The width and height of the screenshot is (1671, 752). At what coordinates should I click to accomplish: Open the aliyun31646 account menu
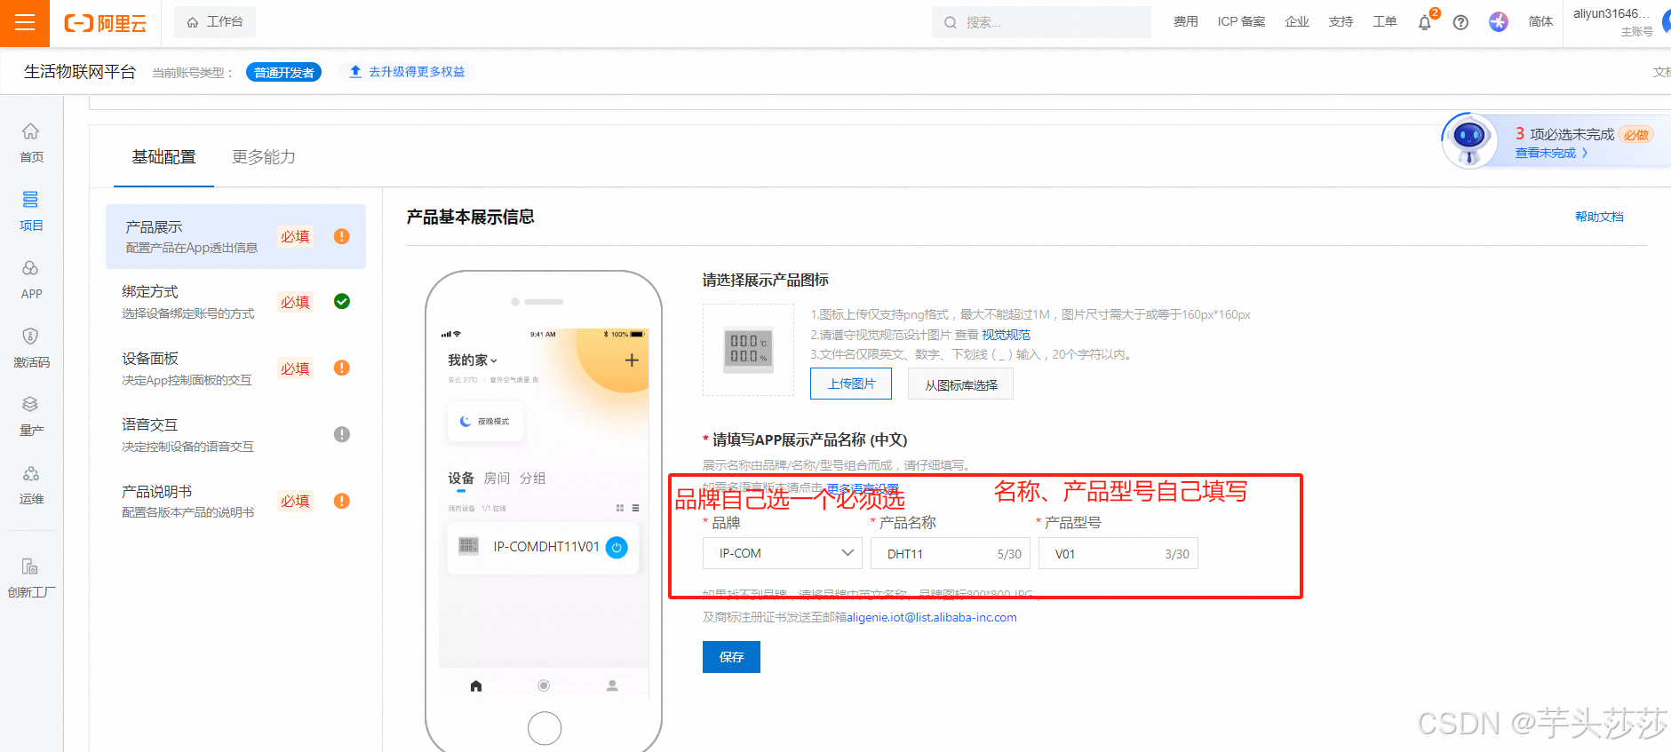click(1612, 22)
